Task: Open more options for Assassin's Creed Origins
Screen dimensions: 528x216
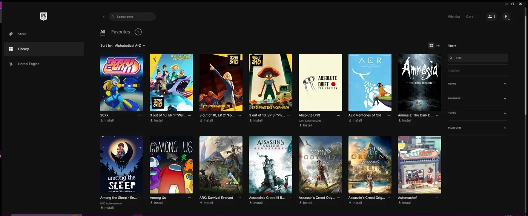Action: click(x=388, y=198)
